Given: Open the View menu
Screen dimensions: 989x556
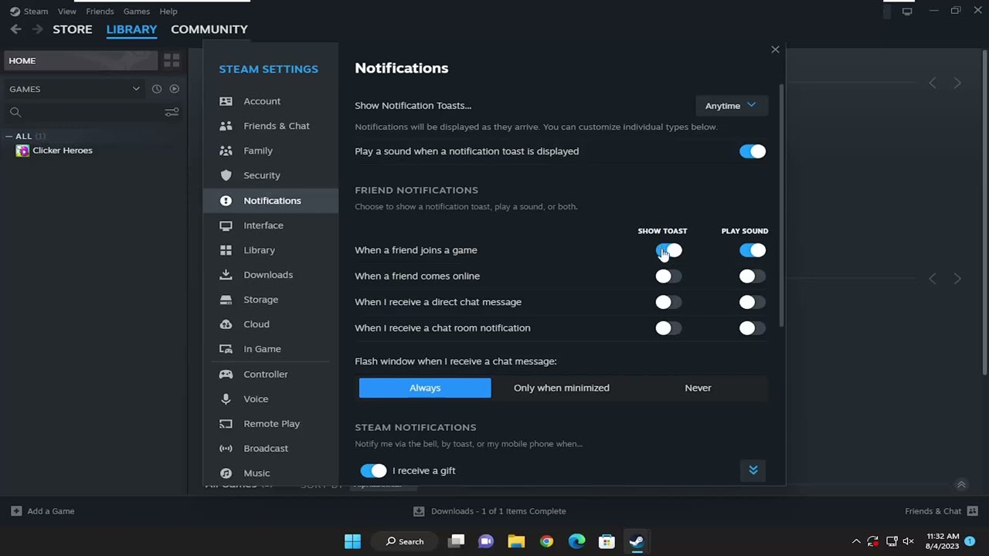Looking at the screenshot, I should (67, 12).
